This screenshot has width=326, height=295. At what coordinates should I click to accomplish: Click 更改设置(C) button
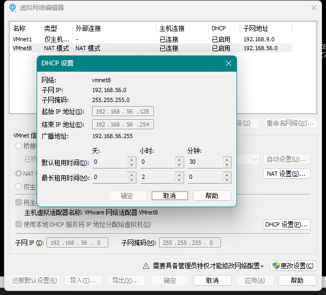point(294,266)
